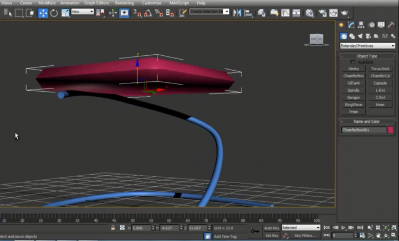Open the Graph Editors menu
Image resolution: width=399 pixels, height=241 pixels.
coord(96,3)
